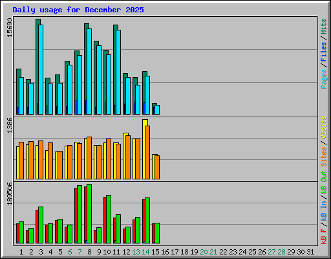Click the day 8 green kB Out bar
This screenshot has height=259, width=331.
pos(89,214)
